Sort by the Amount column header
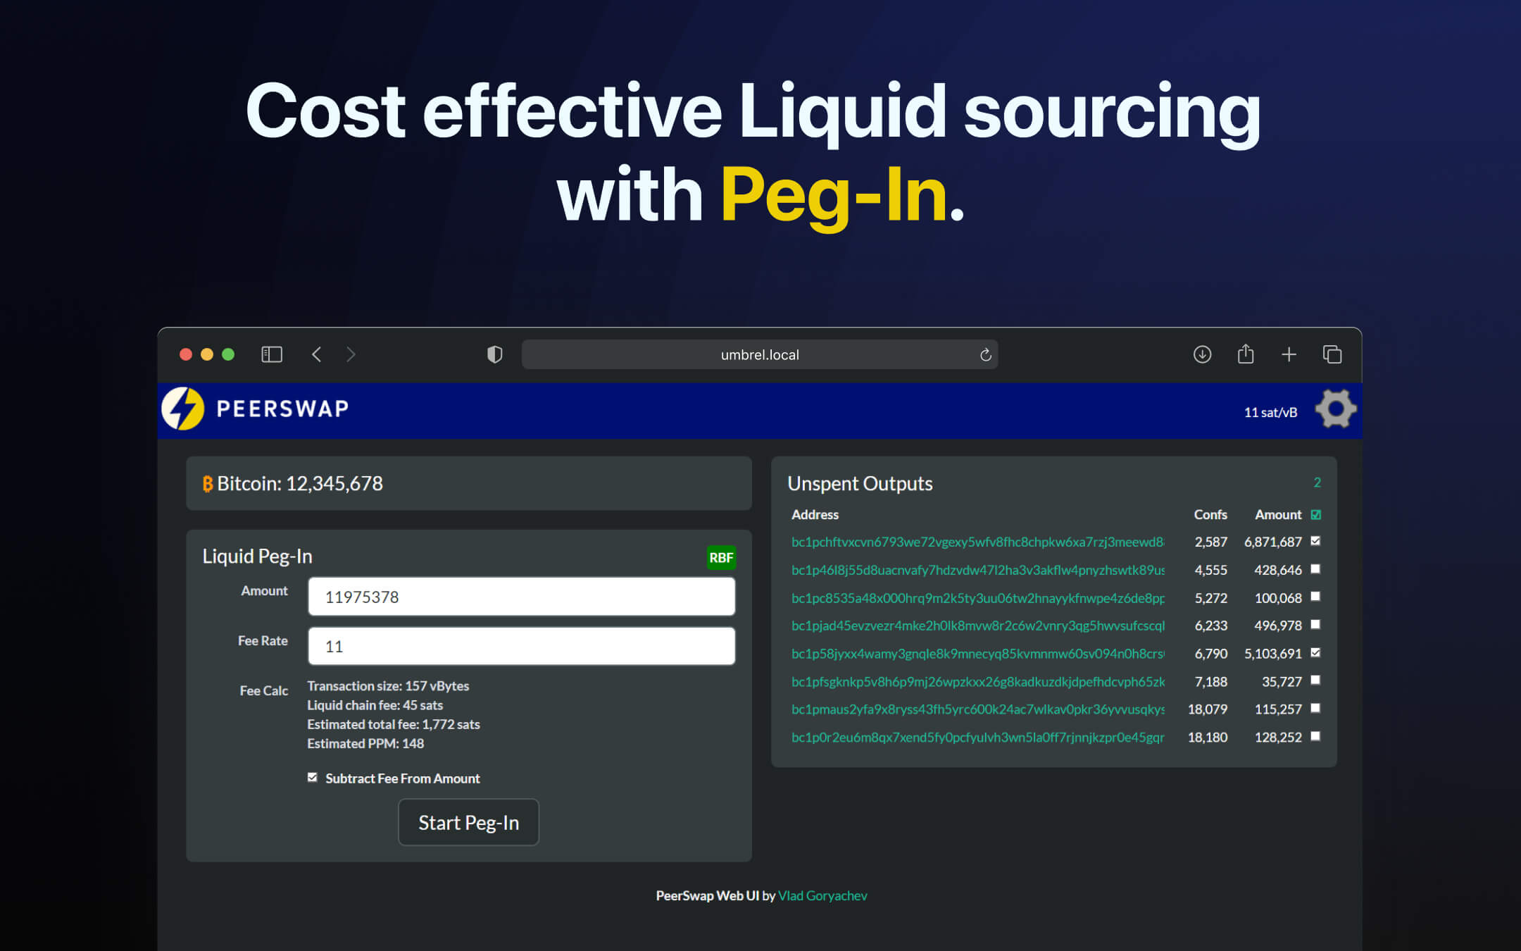This screenshot has height=951, width=1521. [1278, 515]
